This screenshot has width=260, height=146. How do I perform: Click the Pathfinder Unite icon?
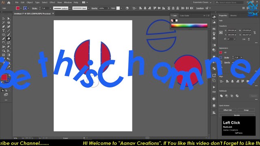point(221,96)
